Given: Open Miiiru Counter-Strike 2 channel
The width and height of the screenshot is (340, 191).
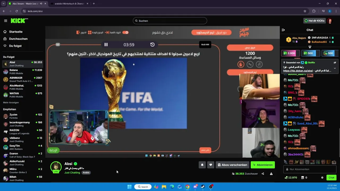Looking at the screenshot, I should (x=23, y=171).
